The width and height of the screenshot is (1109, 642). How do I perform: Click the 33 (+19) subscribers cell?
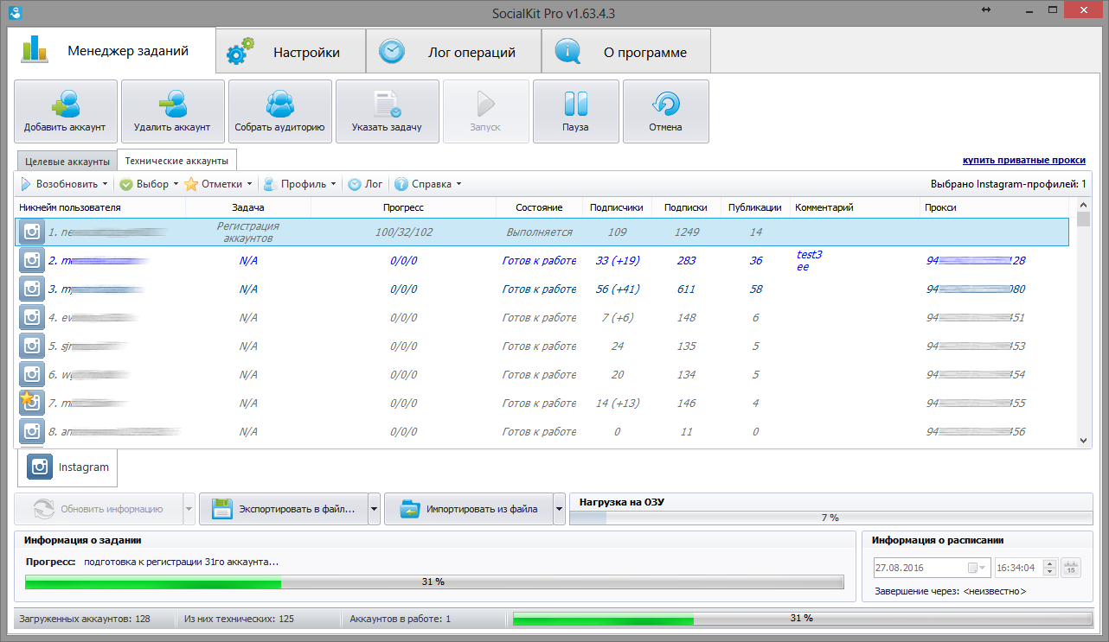click(617, 260)
